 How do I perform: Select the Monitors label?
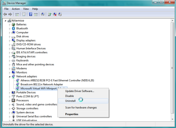coord(22,72)
